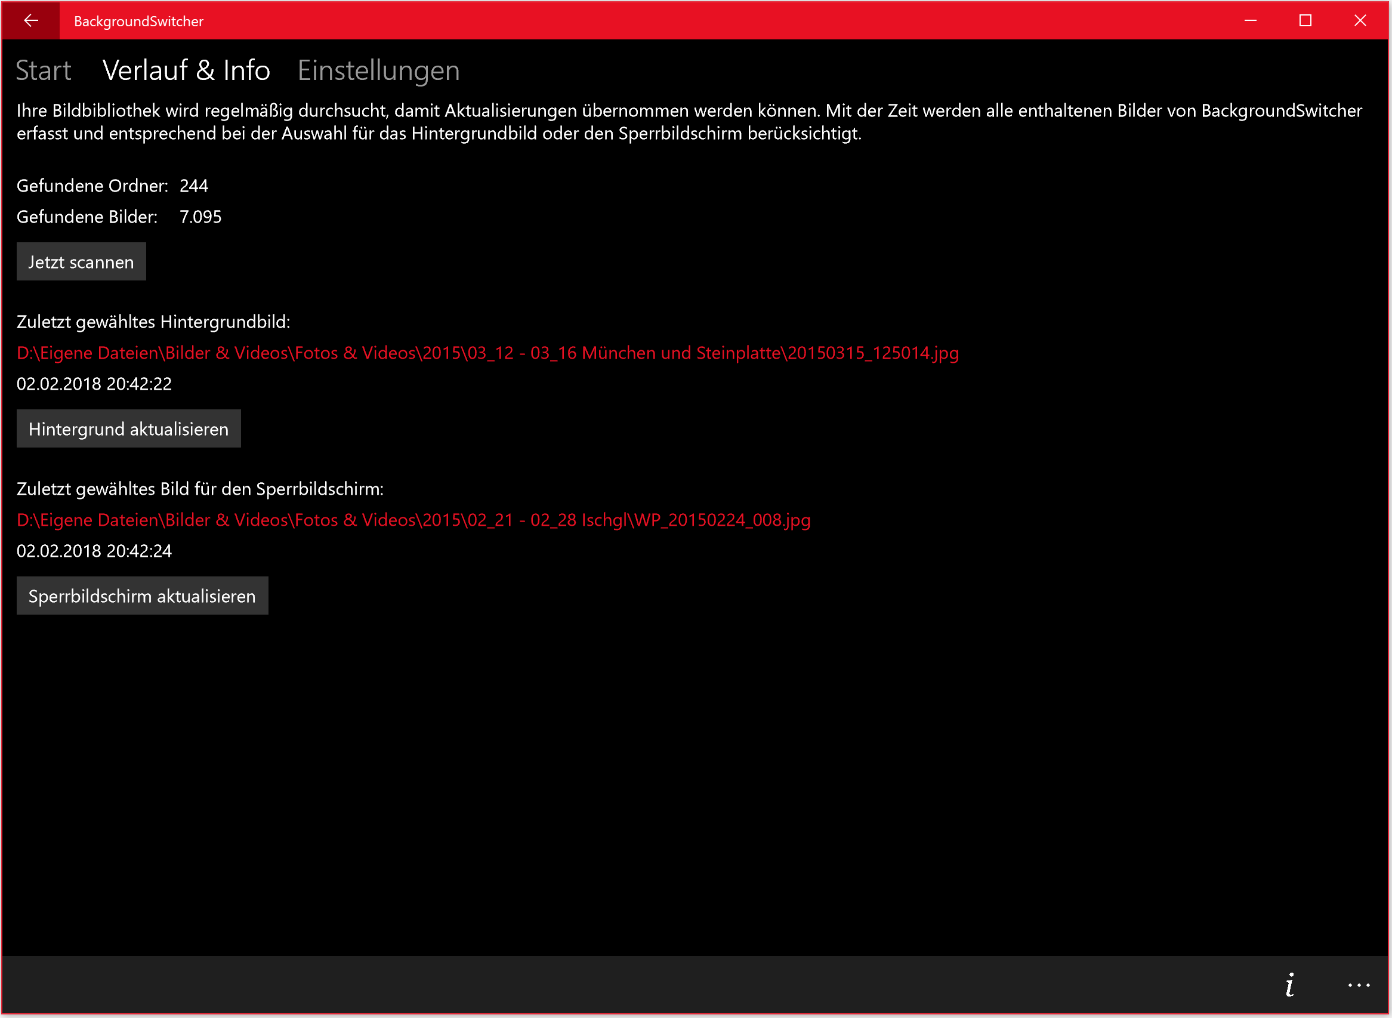Open the Ischgl WP_20150224_008.jpg path link
The image size is (1392, 1018).
[x=413, y=520]
